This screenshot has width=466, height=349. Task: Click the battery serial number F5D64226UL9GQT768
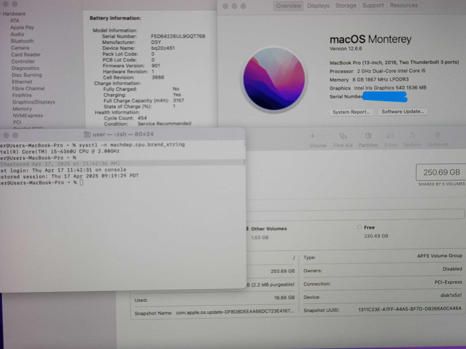(x=178, y=36)
